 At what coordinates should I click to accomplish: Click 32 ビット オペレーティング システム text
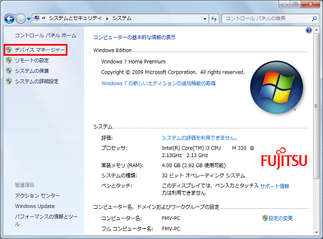pos(203,176)
